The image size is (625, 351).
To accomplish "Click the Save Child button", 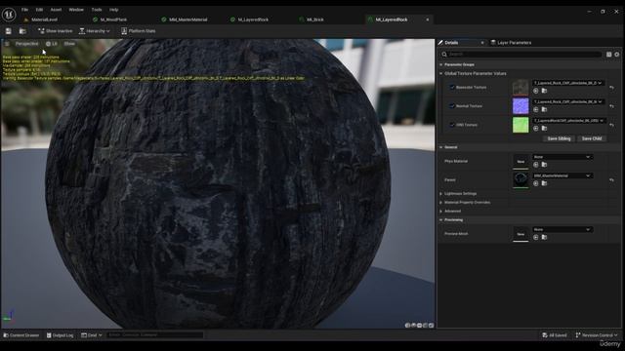I will click(592, 138).
